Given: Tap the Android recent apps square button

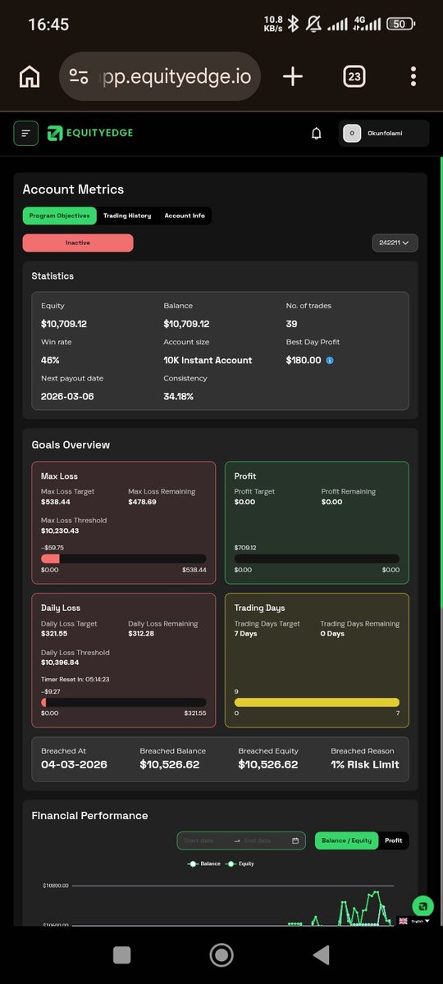Looking at the screenshot, I should tap(122, 954).
